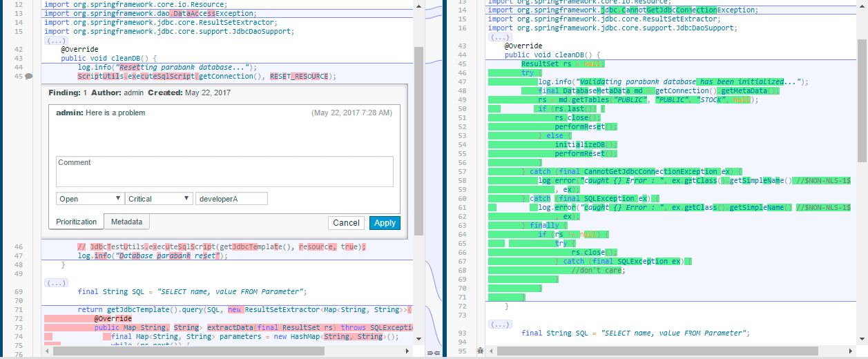The height and width of the screenshot is (359, 868).
Task: Click the Apply button
Action: tap(385, 223)
